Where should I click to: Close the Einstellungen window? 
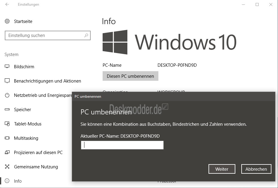click(x=271, y=4)
